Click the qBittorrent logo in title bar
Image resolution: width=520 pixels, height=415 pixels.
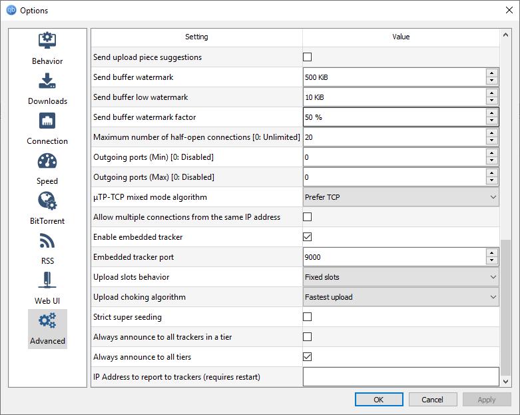tap(11, 10)
